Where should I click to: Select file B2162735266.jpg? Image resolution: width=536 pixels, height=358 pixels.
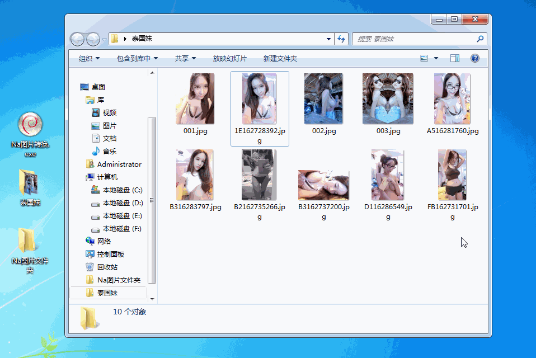tap(260, 185)
